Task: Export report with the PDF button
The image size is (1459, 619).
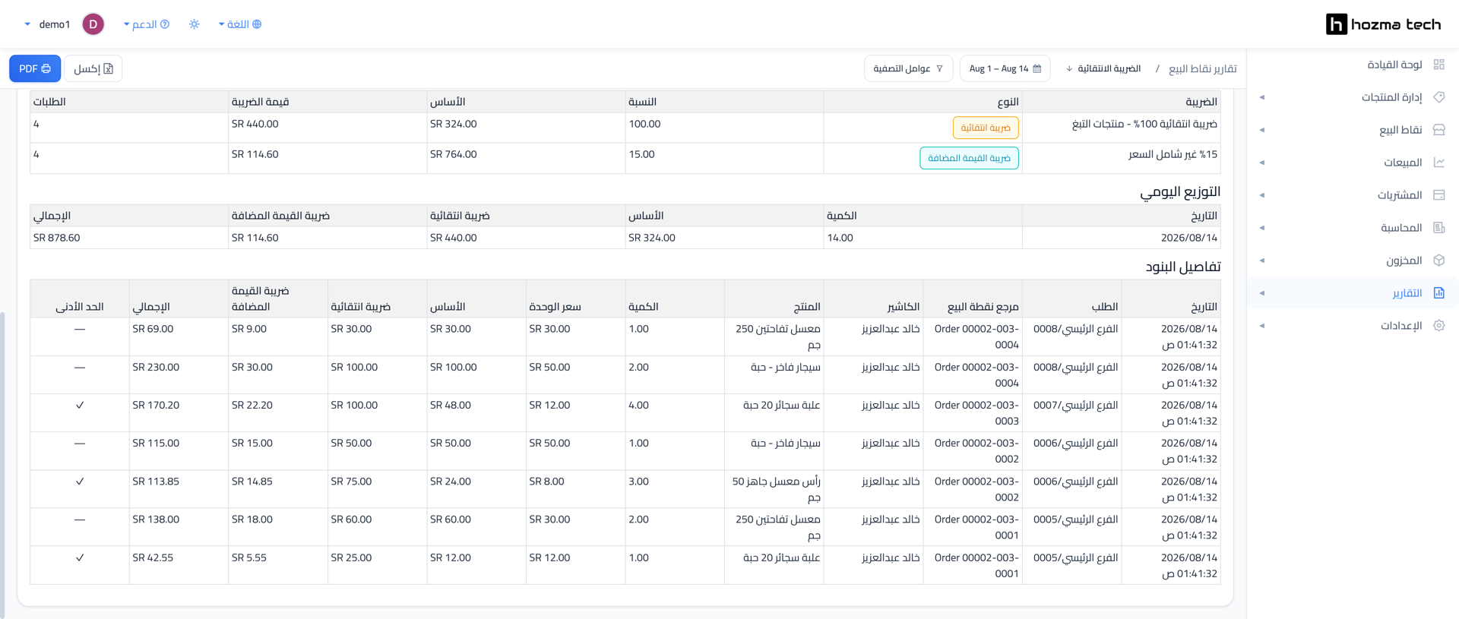Action: pos(35,68)
